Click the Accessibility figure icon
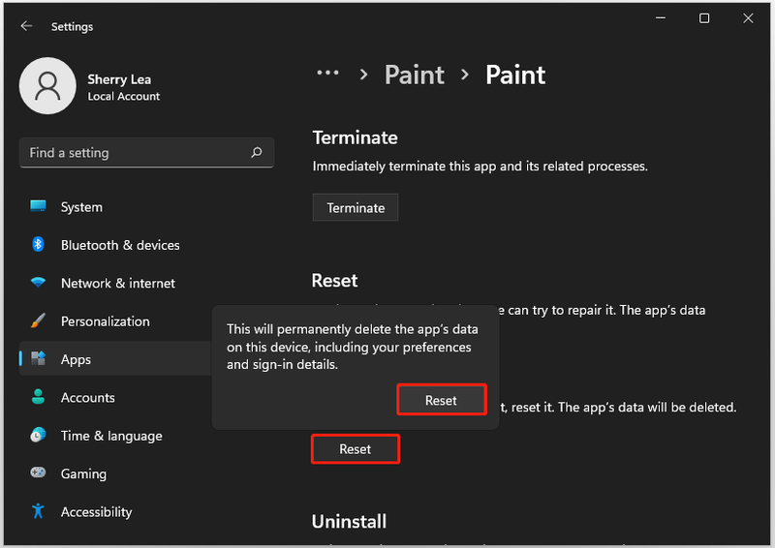The height and width of the screenshot is (548, 775). click(x=38, y=511)
